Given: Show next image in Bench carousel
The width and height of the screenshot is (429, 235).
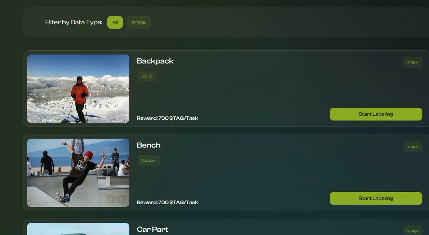Looking at the screenshot, I should [x=122, y=199].
